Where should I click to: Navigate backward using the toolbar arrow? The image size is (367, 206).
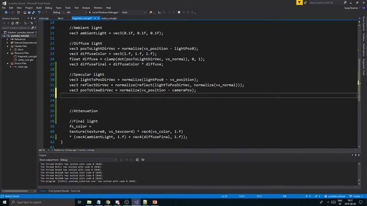6,13
